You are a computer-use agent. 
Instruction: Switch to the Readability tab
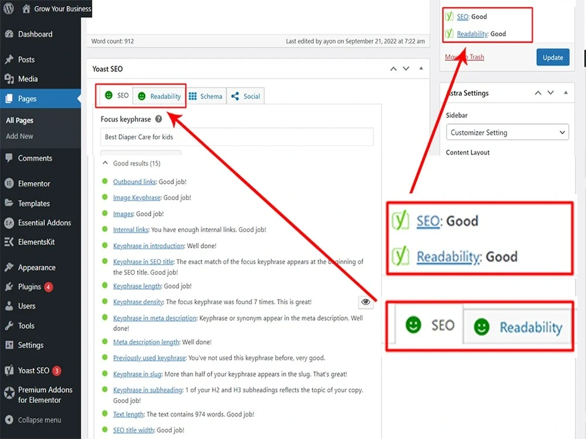tap(159, 97)
